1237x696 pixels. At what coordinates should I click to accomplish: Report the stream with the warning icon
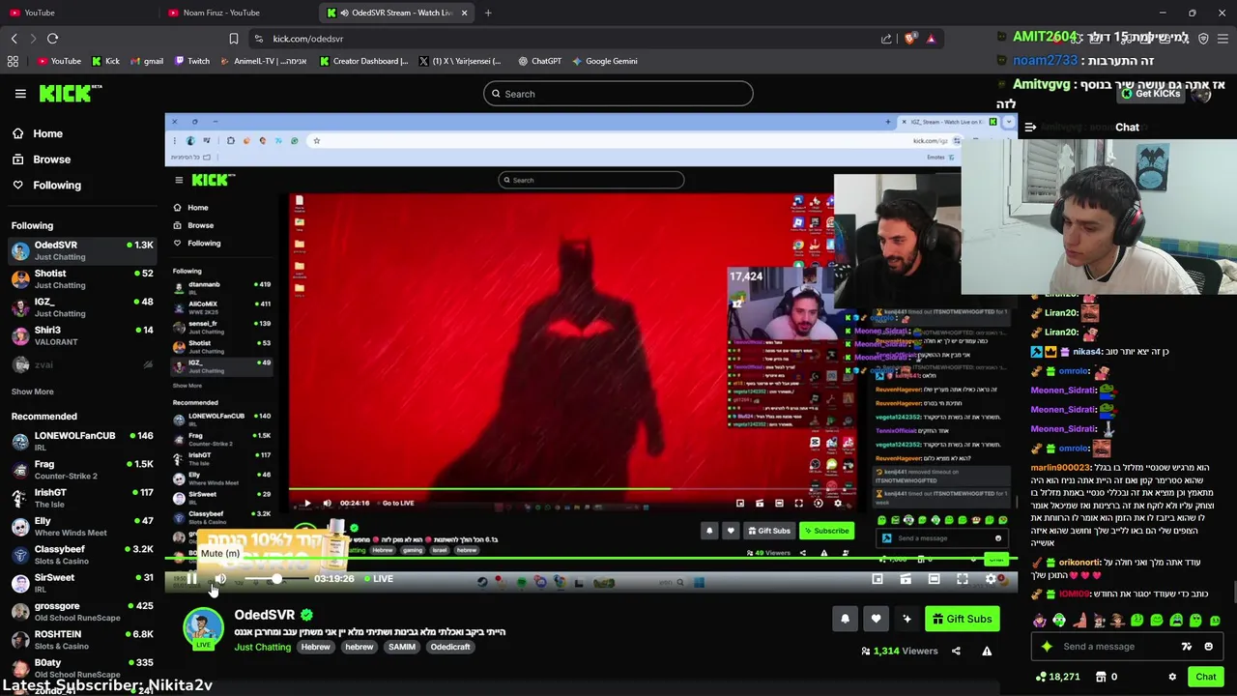(x=987, y=652)
